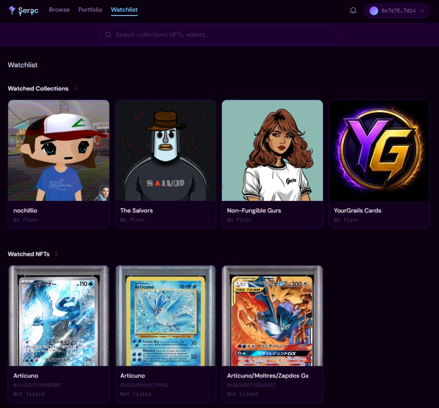This screenshot has height=408, width=439.
Task: Click token ID #1453694469729941
Action: tap(145, 385)
